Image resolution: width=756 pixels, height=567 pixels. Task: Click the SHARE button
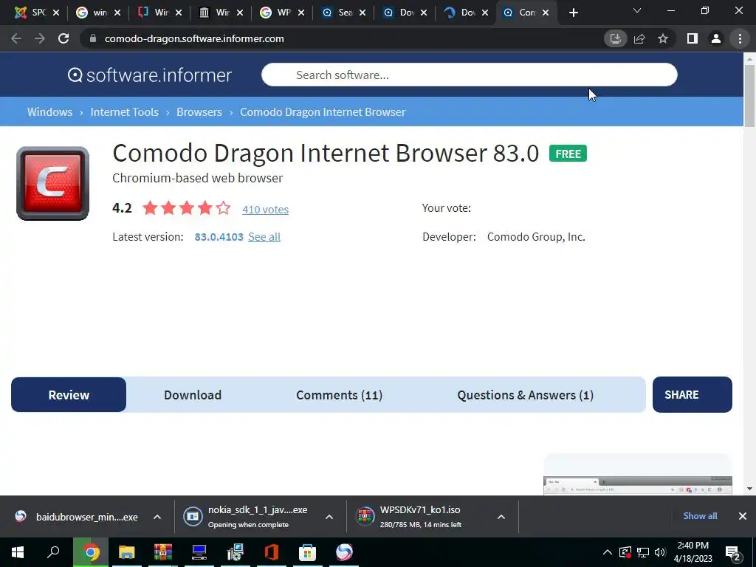(x=692, y=394)
